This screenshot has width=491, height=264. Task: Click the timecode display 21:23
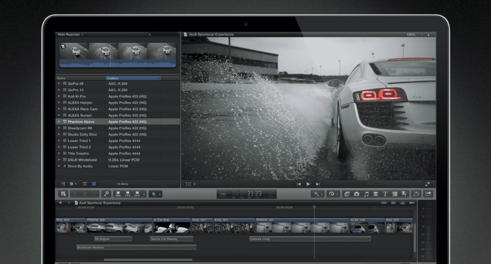[247, 194]
